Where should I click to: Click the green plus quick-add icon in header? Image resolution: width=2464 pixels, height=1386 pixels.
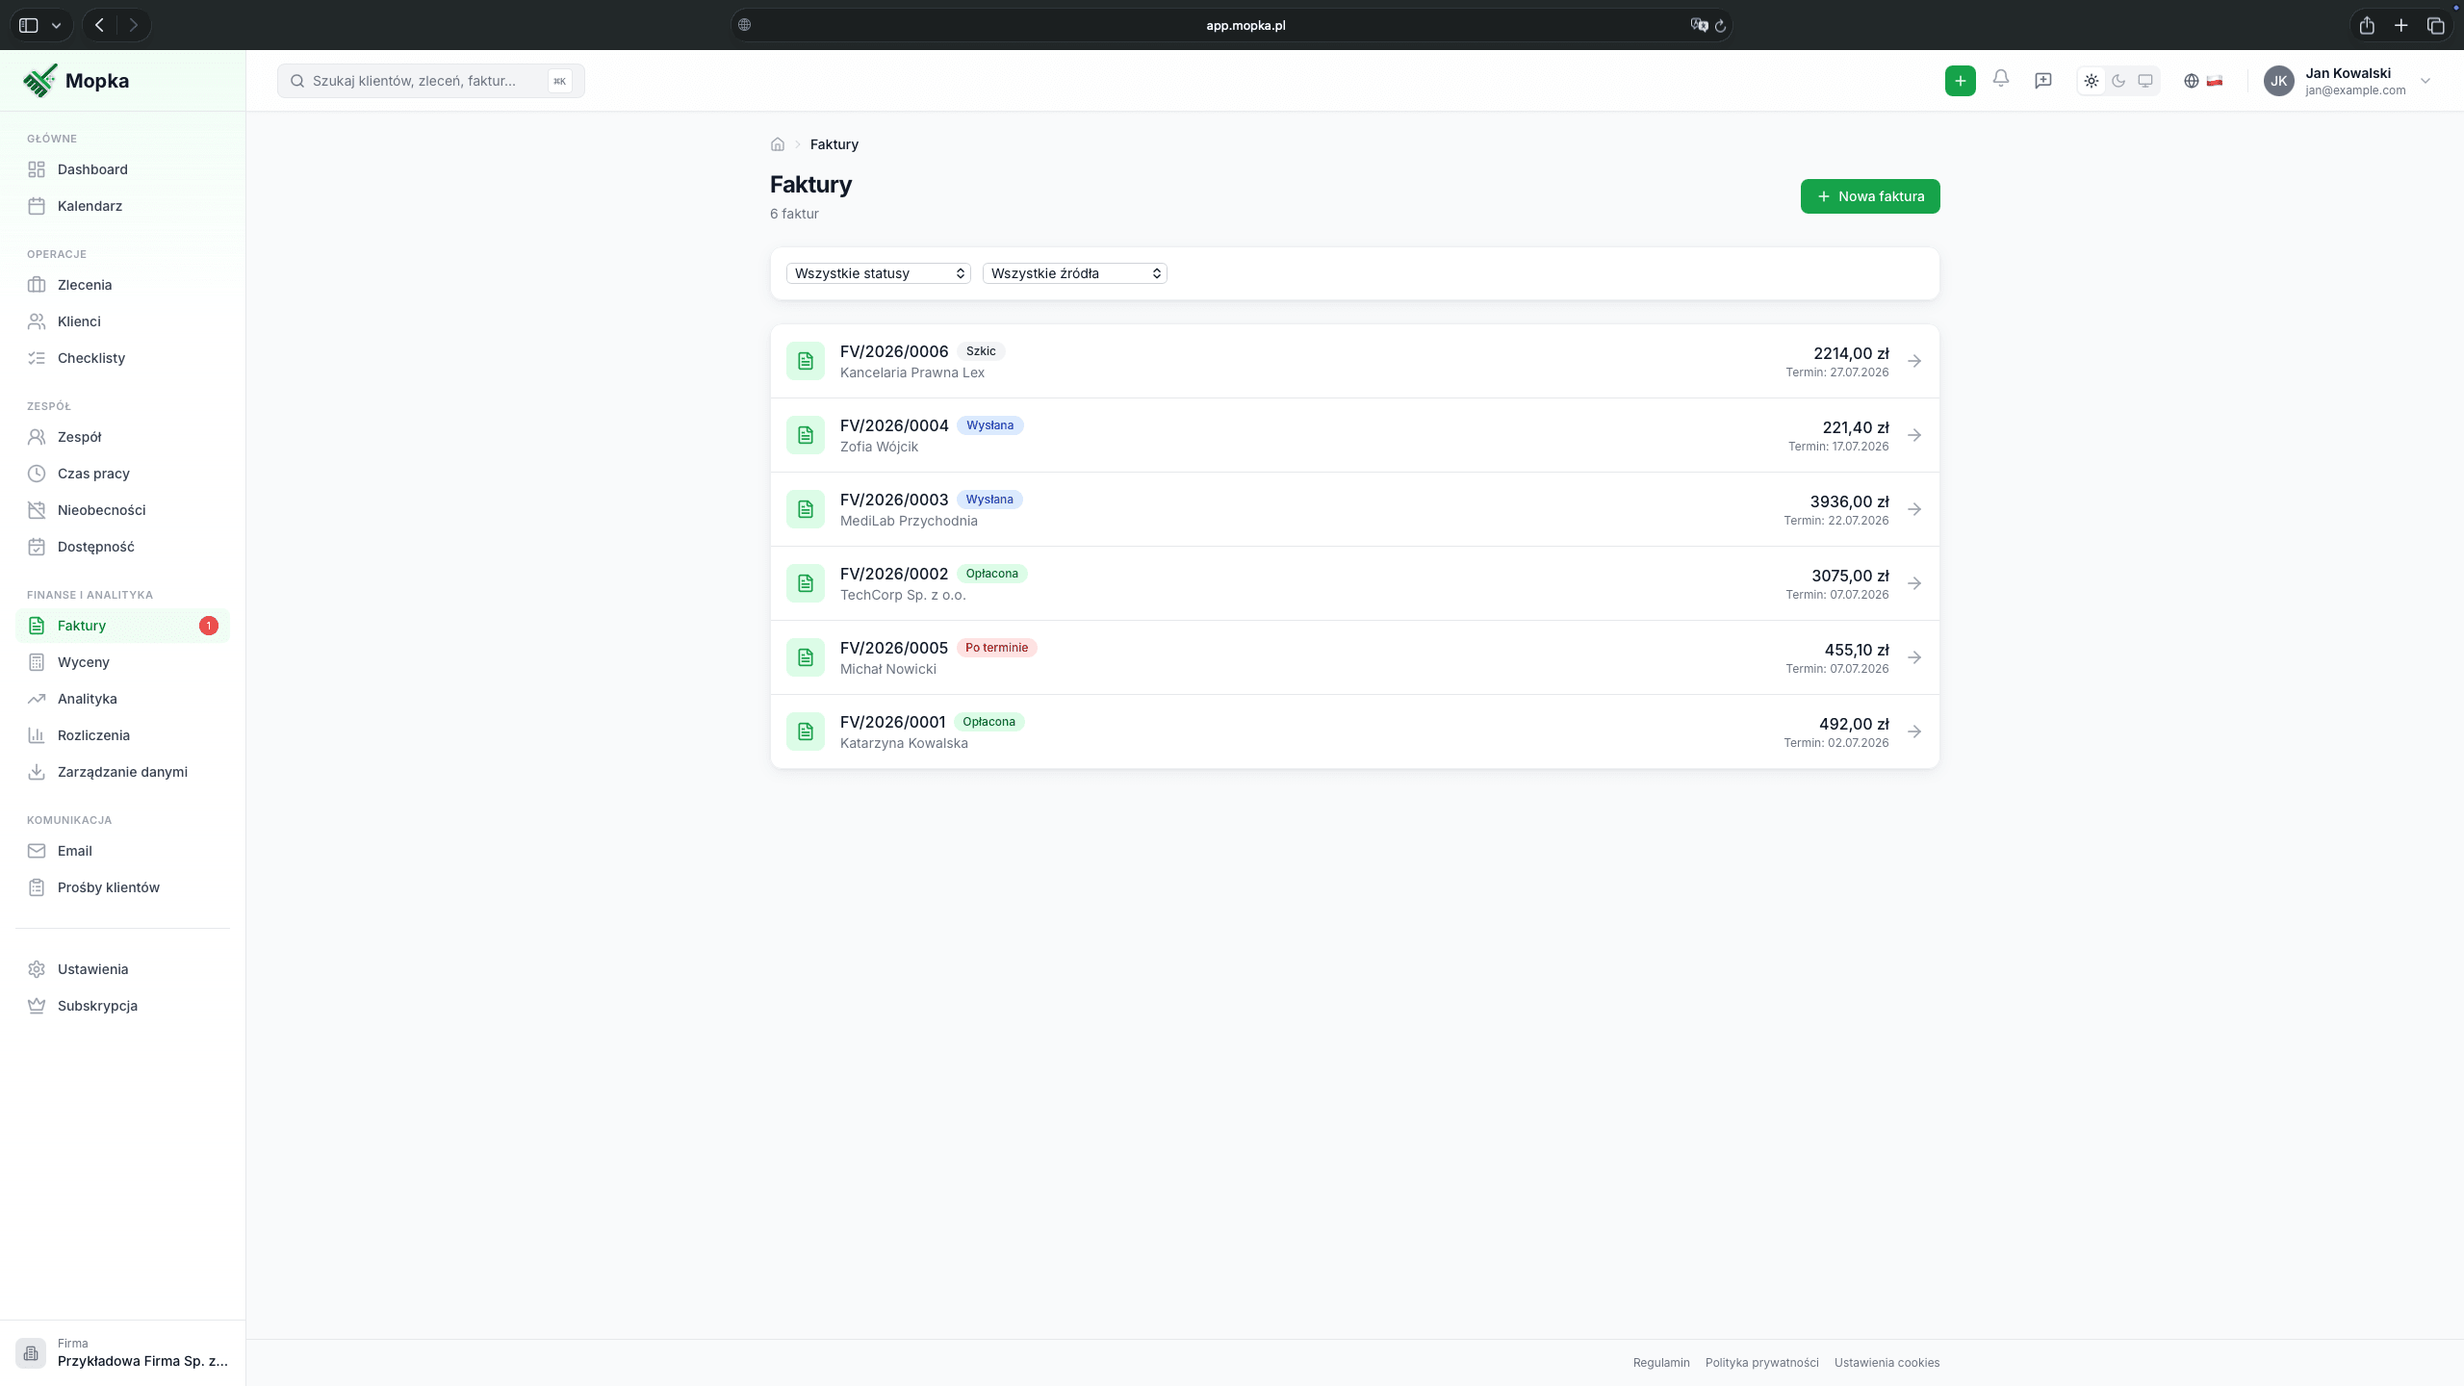tap(1960, 81)
